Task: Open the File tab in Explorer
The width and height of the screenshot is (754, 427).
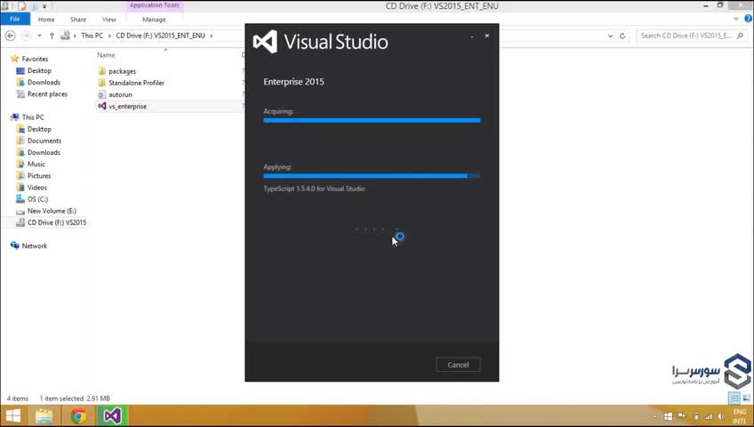Action: tap(15, 20)
